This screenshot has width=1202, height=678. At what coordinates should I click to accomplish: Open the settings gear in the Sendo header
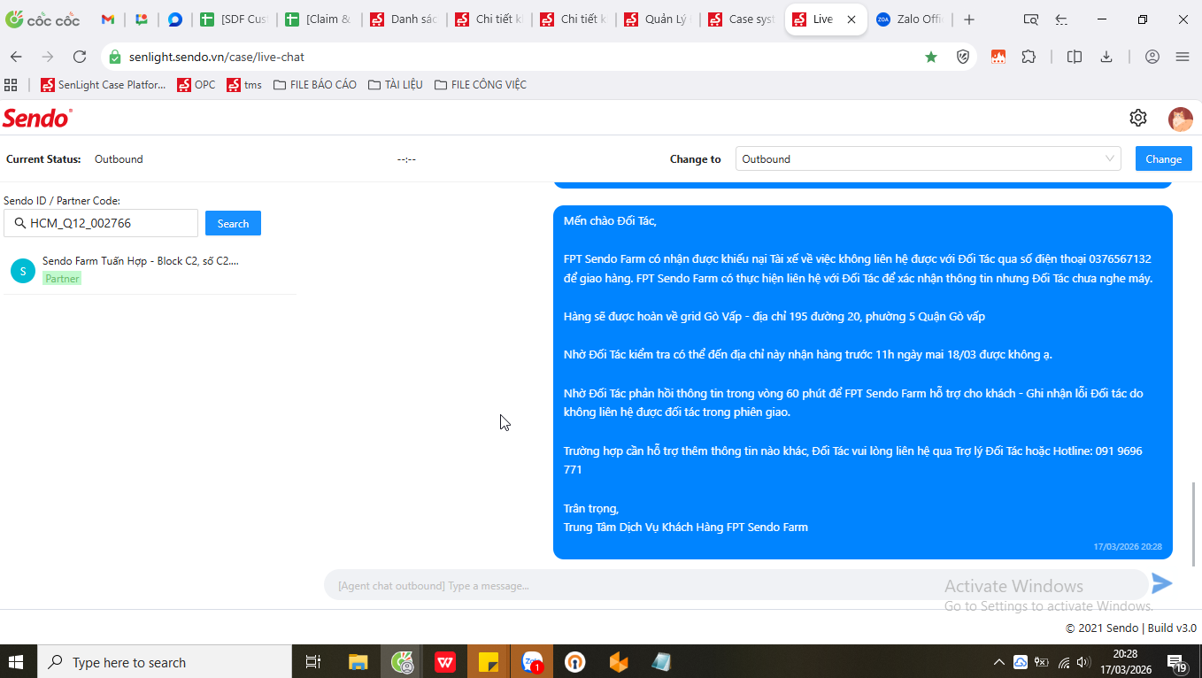pos(1138,118)
